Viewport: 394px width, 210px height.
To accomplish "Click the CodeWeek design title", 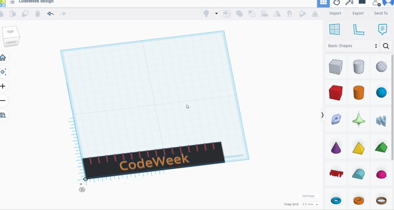I will point(36,2).
